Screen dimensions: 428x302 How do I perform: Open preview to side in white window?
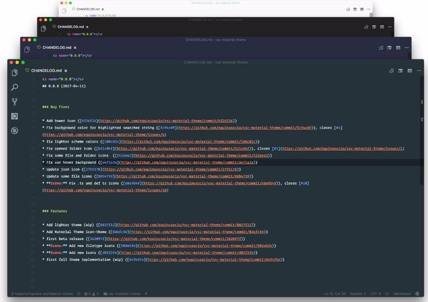click(x=348, y=9)
